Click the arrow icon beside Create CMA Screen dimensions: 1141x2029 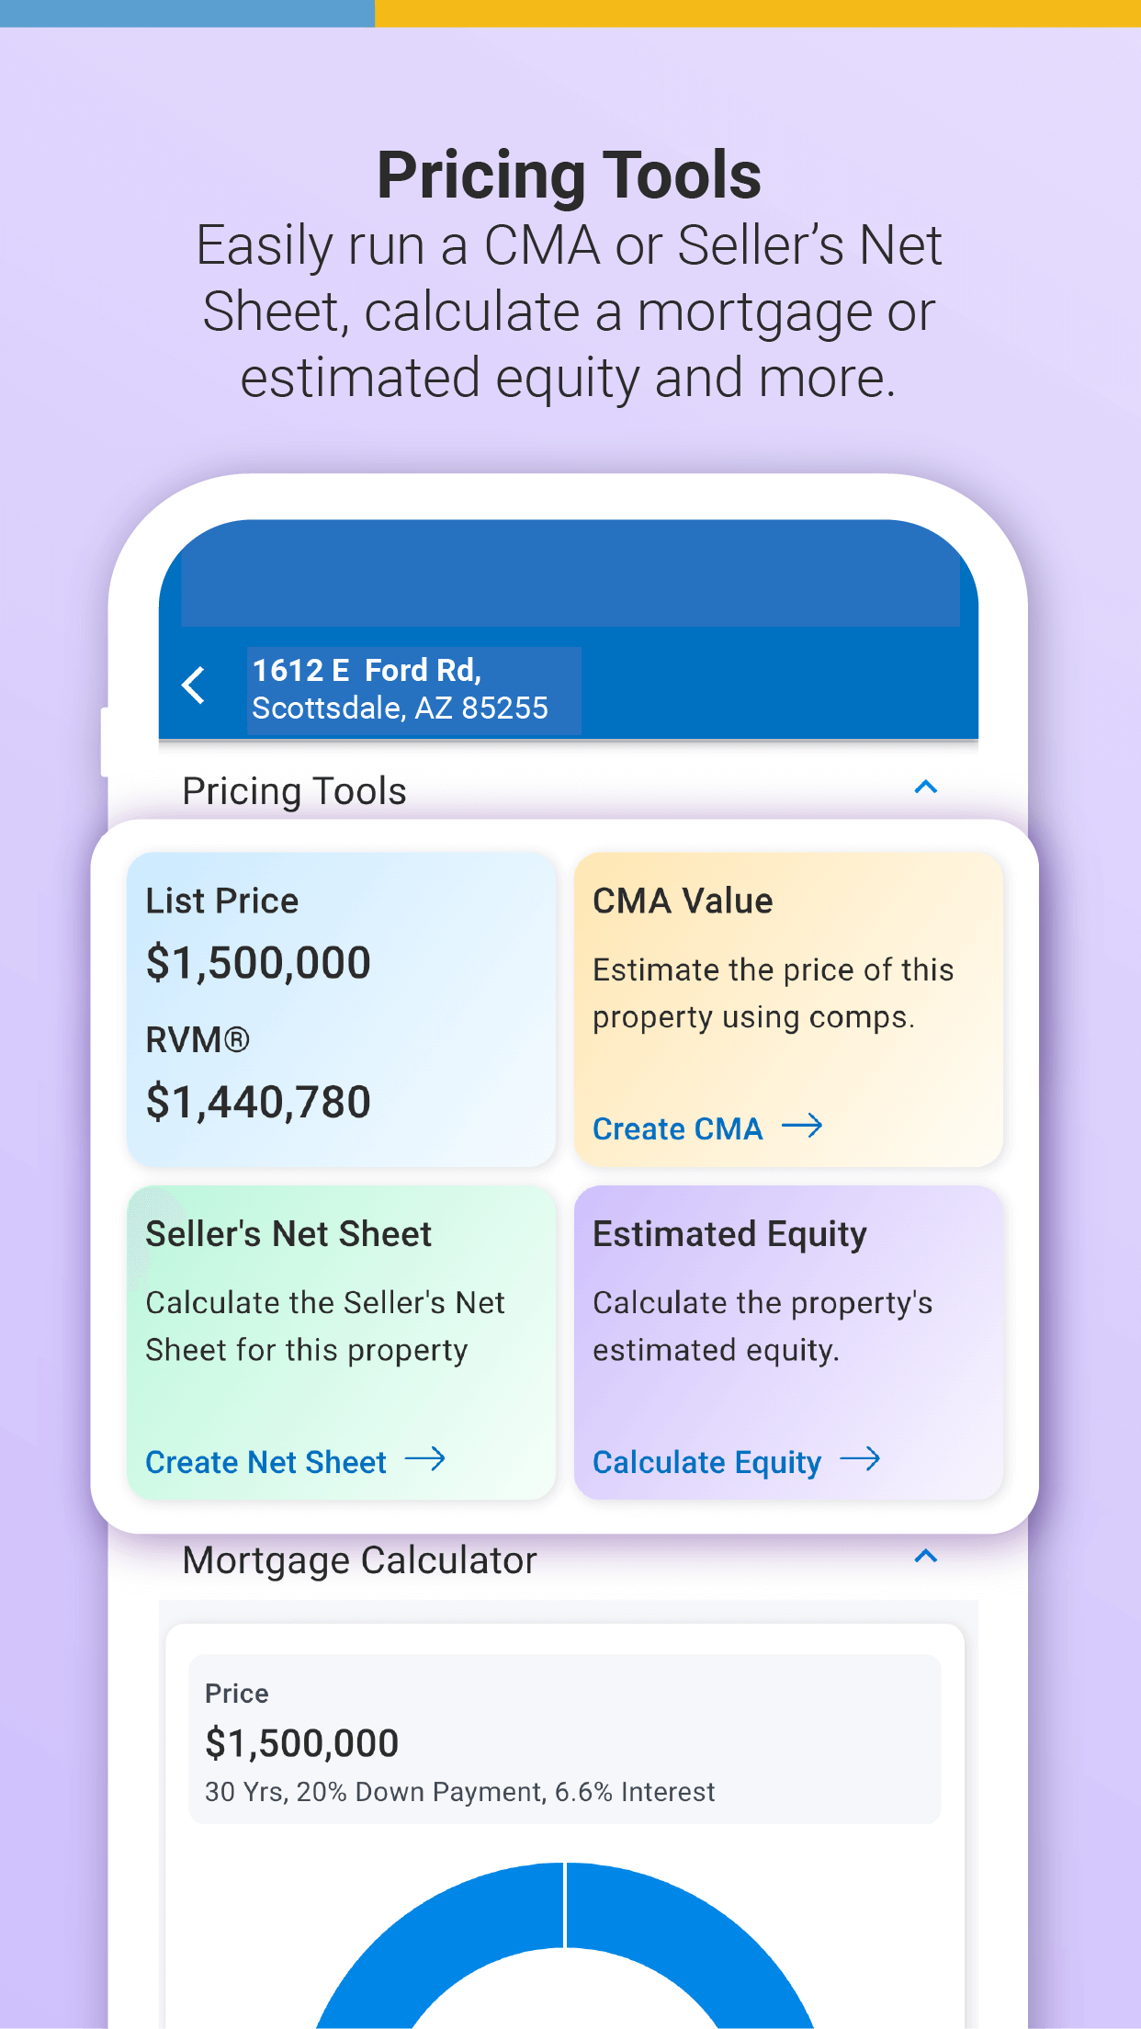pyautogui.click(x=802, y=1126)
